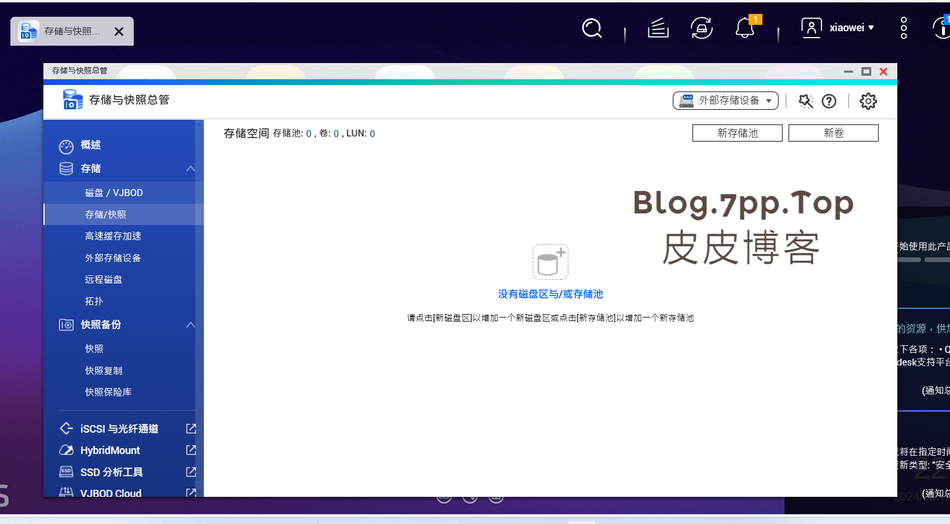Click the diagnostic tools wand icon
The height and width of the screenshot is (524, 950).
click(x=805, y=101)
